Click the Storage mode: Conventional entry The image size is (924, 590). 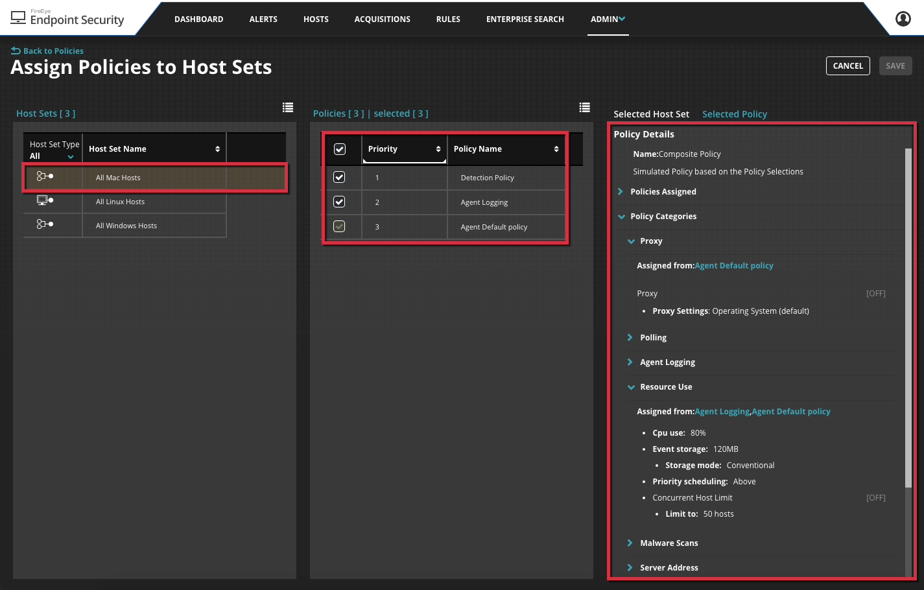(720, 466)
